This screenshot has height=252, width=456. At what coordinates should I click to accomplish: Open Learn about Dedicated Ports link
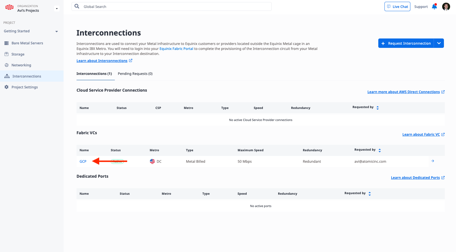415,178
